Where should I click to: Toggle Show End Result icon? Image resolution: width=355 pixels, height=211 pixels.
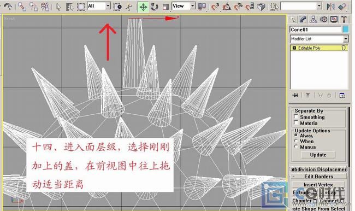(x=308, y=96)
